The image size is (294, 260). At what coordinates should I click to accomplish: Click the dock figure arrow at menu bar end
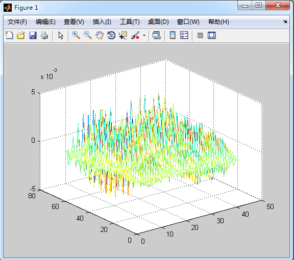click(285, 22)
